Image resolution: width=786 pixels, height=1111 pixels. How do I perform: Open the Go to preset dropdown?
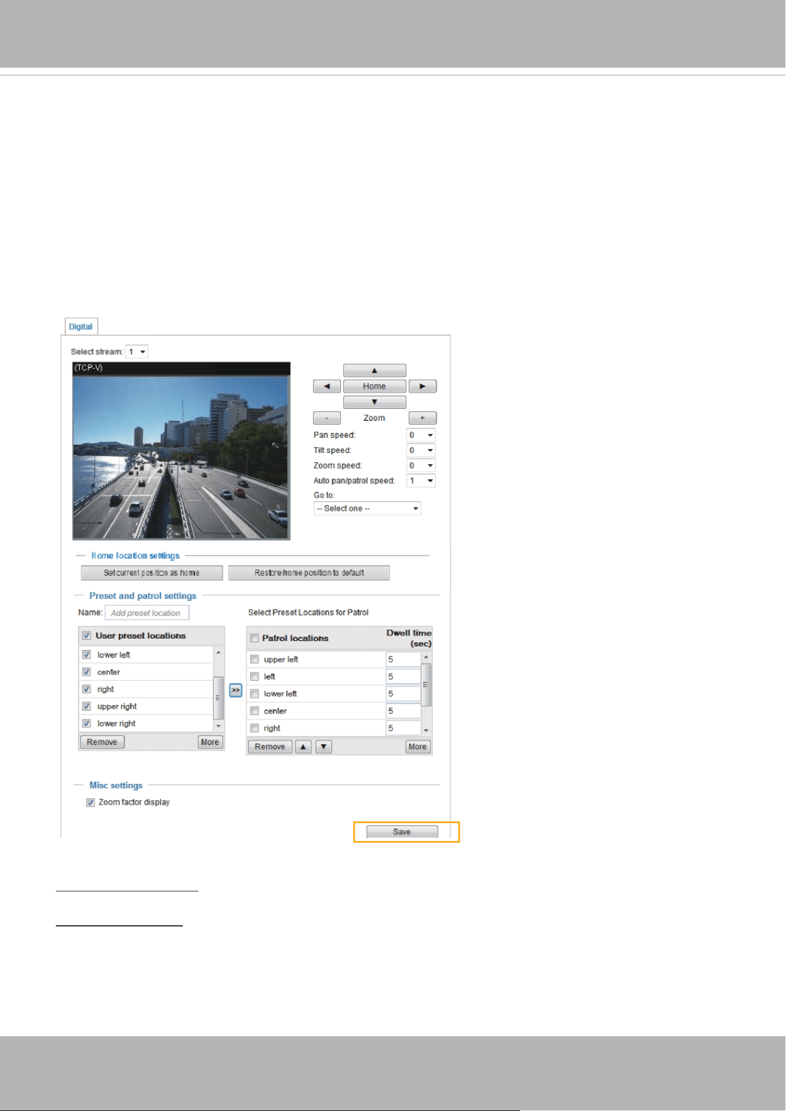point(367,509)
